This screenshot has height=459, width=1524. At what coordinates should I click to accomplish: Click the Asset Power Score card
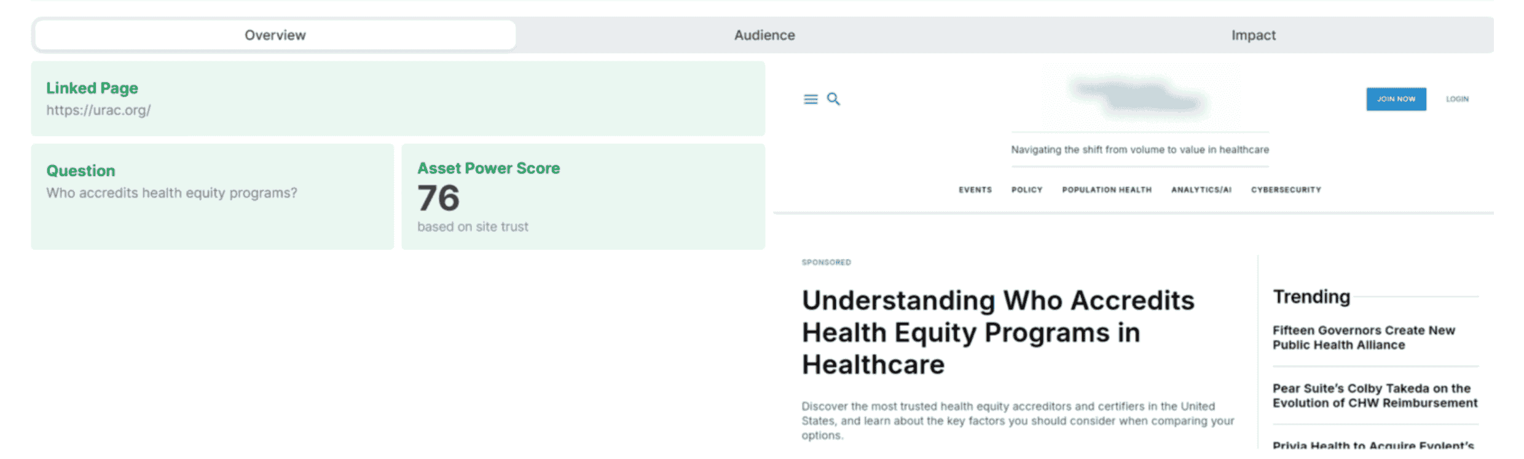pos(583,196)
